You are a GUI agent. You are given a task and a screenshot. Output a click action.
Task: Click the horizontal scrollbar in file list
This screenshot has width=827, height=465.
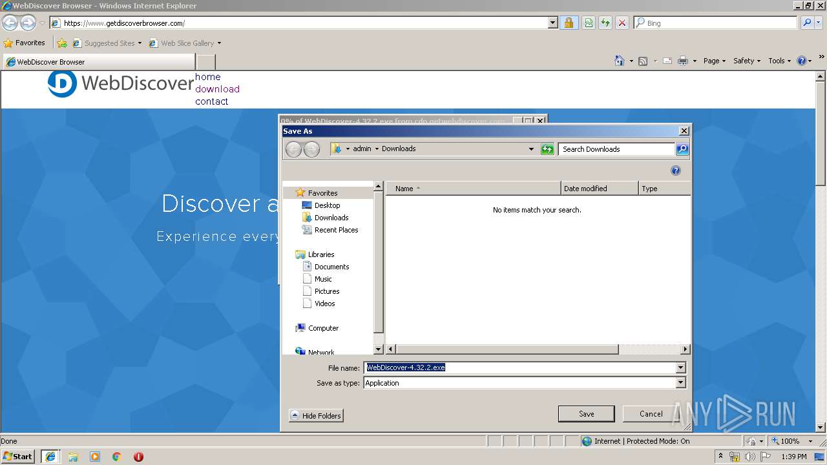pyautogui.click(x=507, y=349)
